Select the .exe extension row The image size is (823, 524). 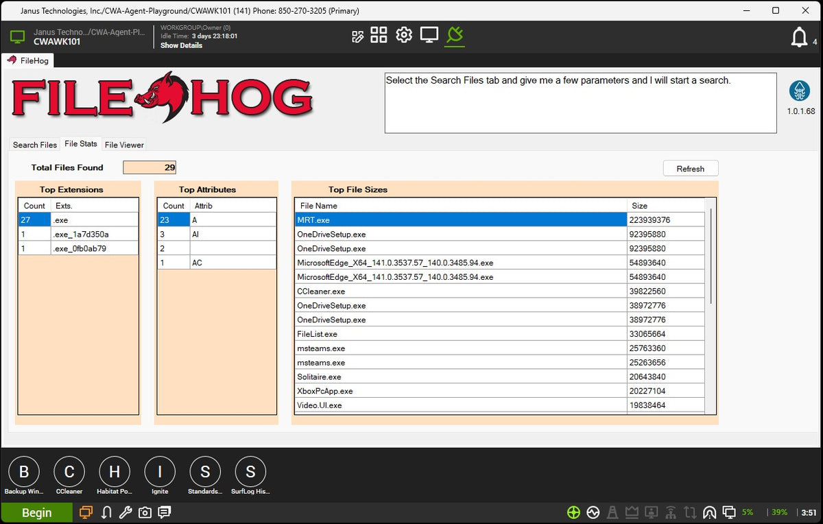[x=78, y=220]
